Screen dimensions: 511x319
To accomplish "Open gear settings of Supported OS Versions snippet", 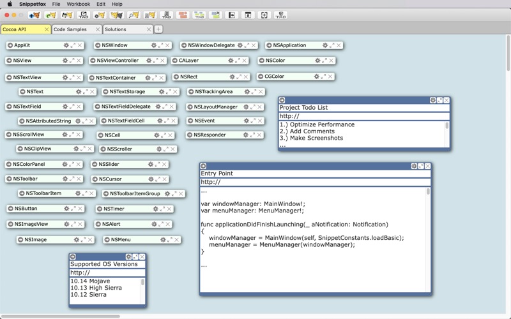I will point(129,257).
